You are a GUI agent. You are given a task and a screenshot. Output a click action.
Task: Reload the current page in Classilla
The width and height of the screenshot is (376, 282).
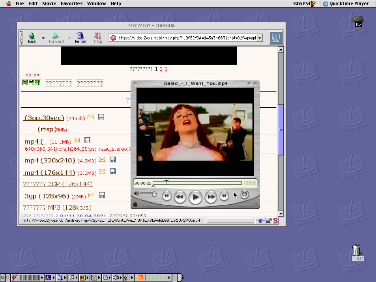click(80, 38)
